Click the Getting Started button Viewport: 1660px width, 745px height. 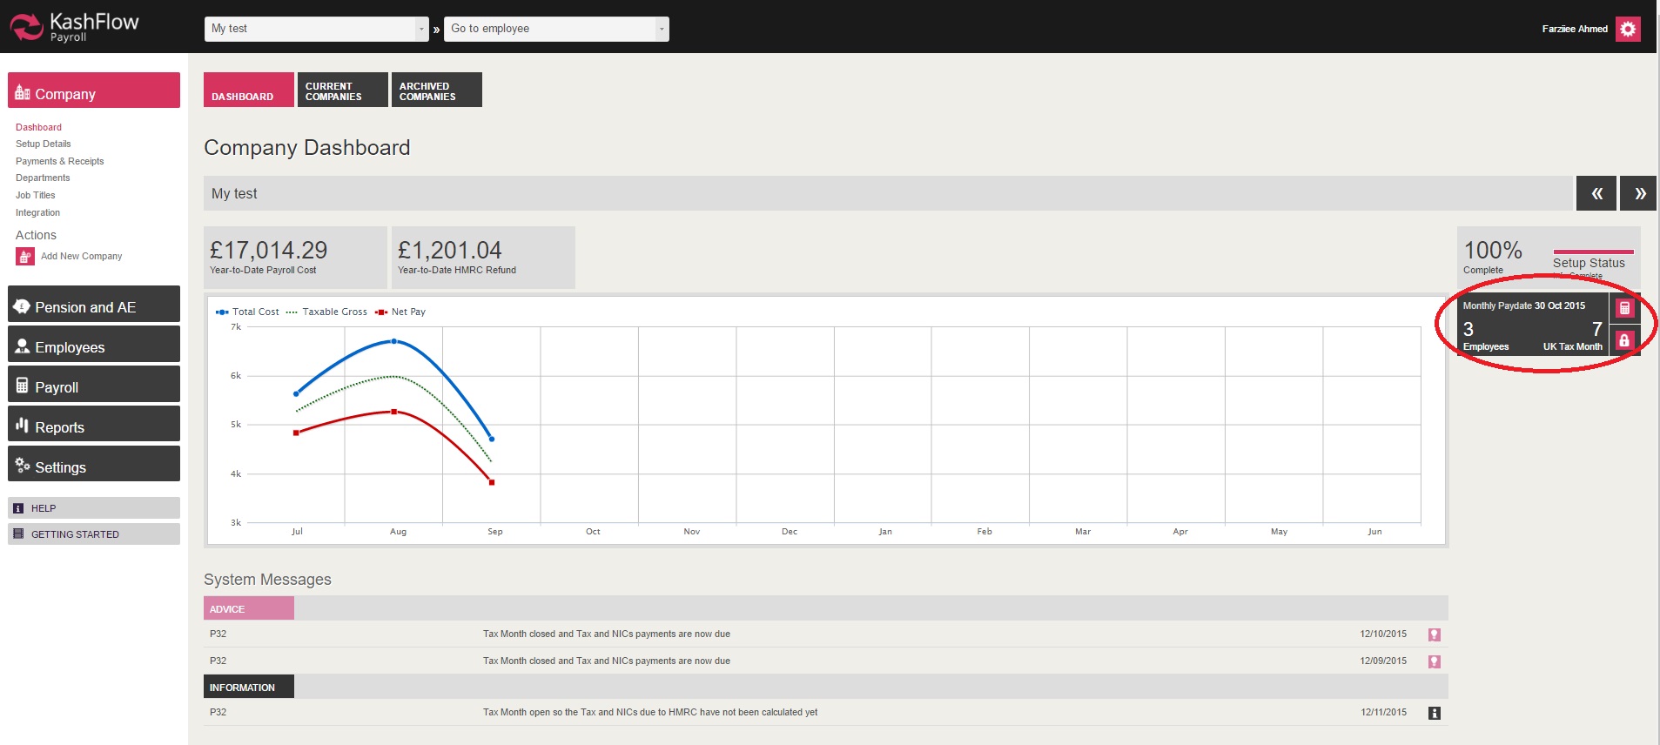[x=94, y=534]
